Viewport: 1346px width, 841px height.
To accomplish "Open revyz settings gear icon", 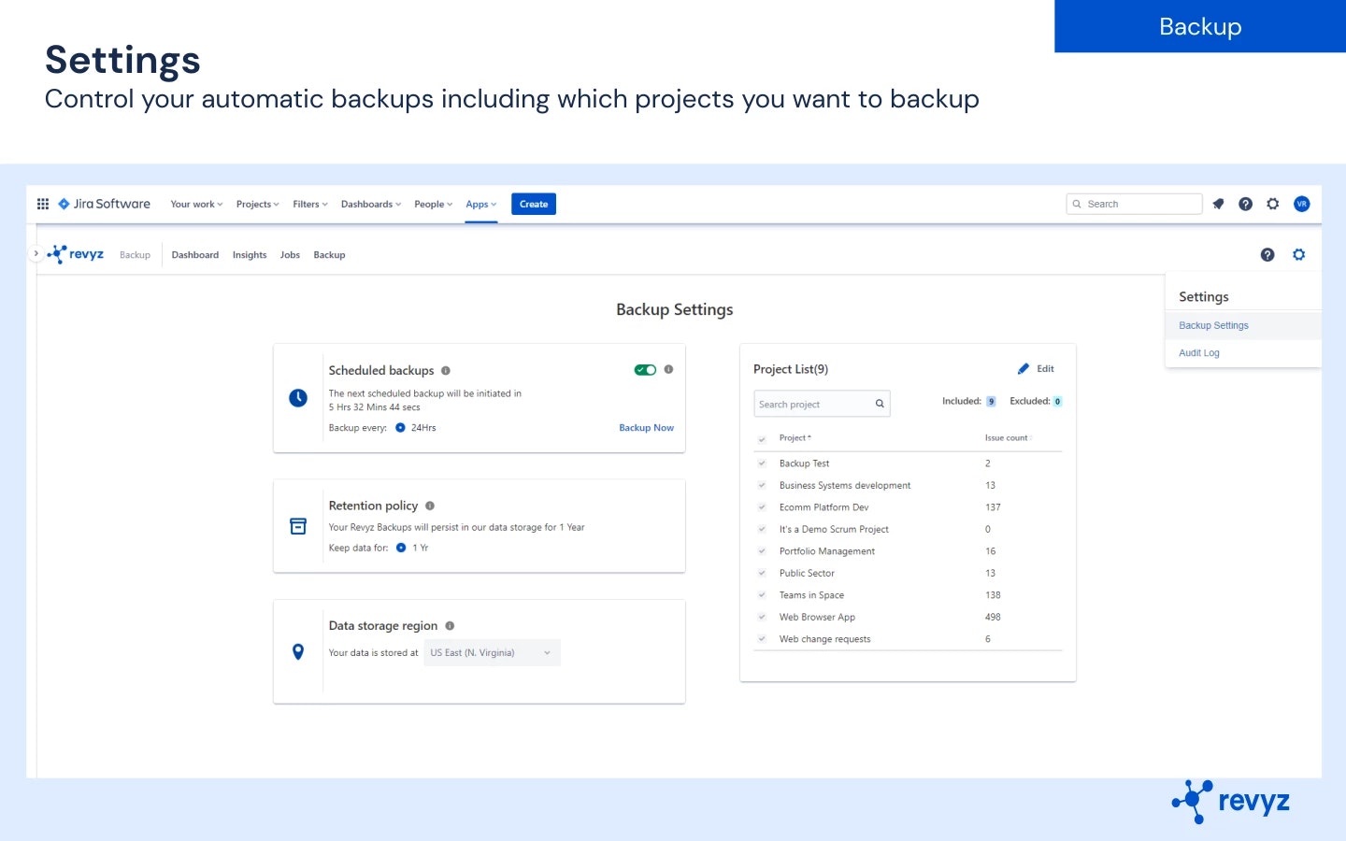I will pos(1298,254).
